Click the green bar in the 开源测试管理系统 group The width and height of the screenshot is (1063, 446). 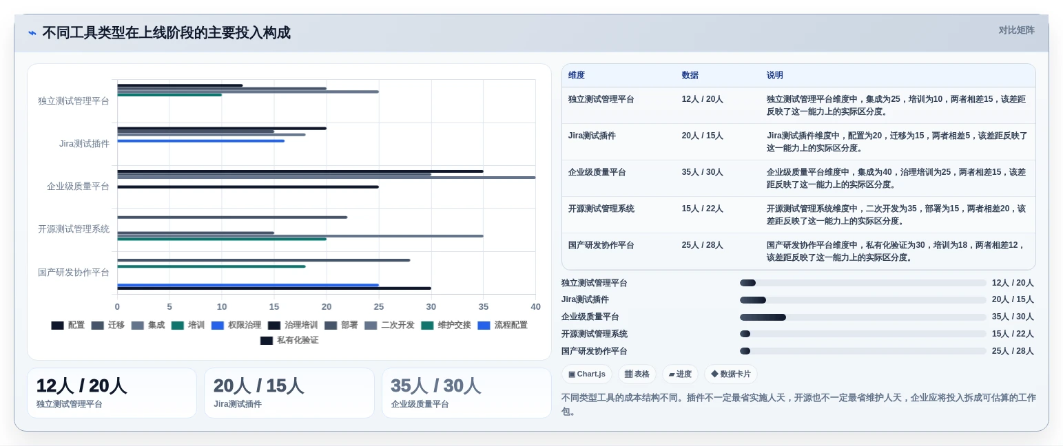(222, 239)
